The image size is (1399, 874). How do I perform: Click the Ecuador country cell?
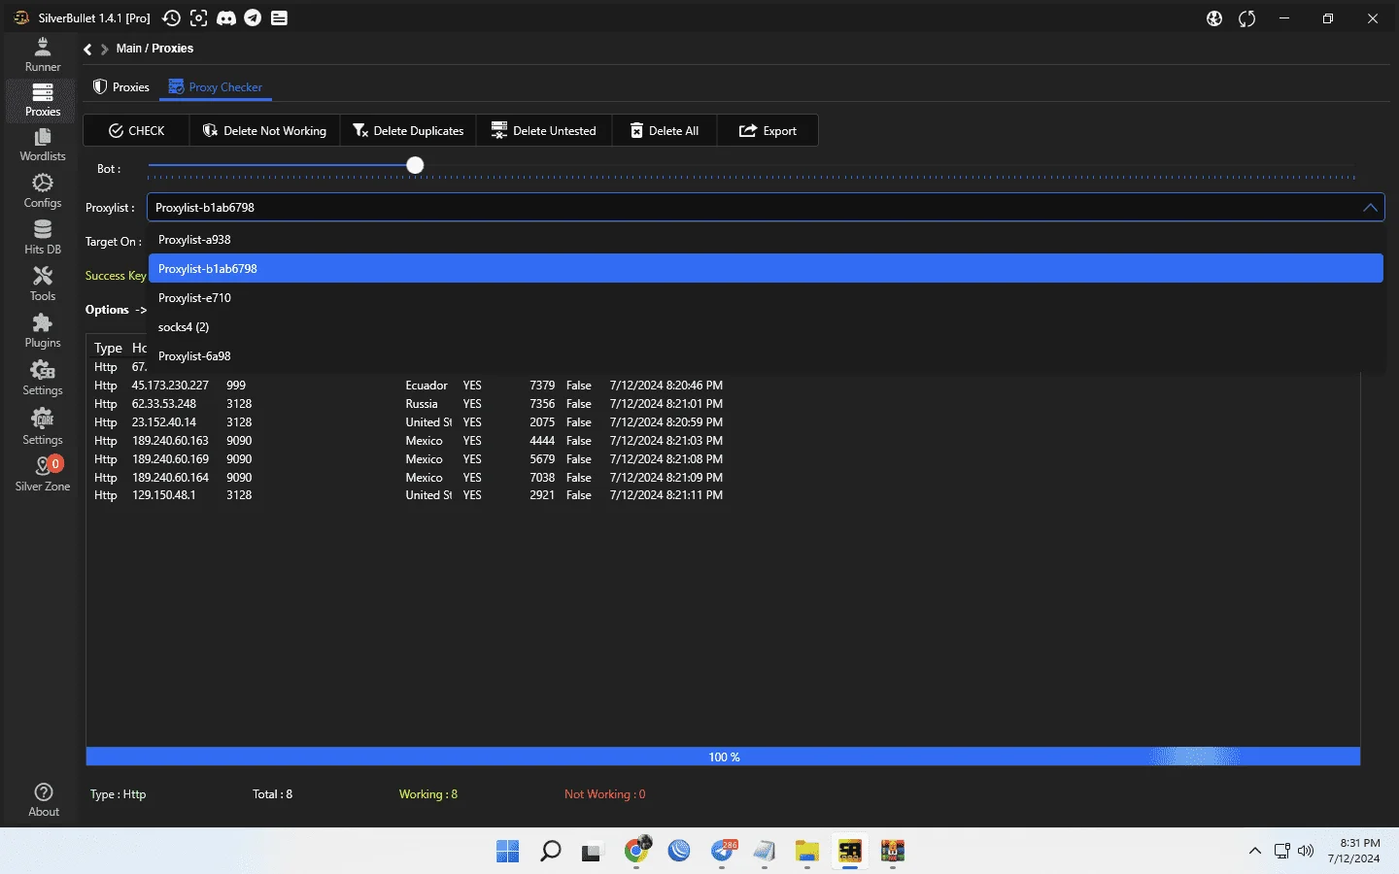click(427, 386)
